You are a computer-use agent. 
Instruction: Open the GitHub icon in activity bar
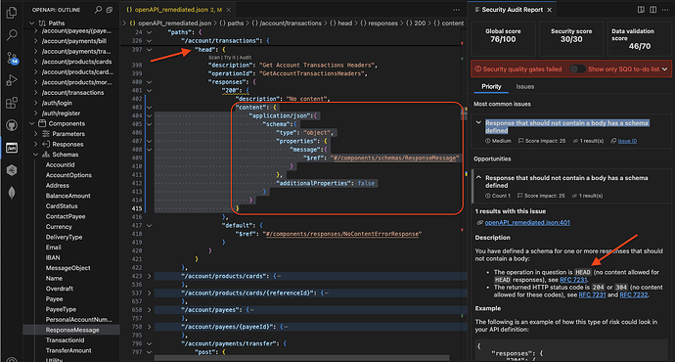click(12, 125)
